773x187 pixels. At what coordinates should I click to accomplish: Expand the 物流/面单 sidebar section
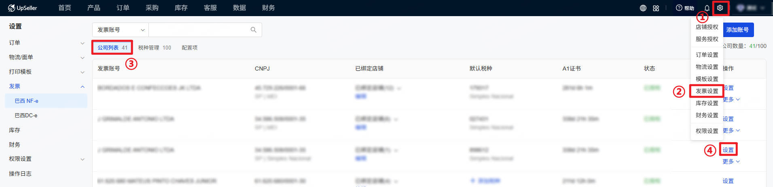[x=47, y=57]
